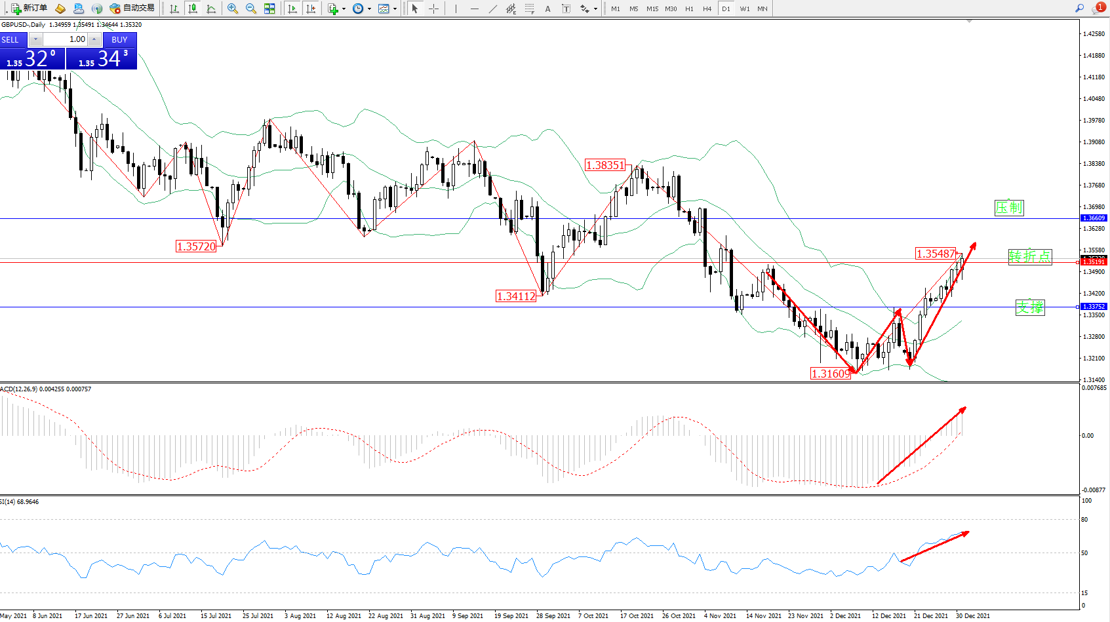Switch chart to candlestick mode
This screenshot has height=622, width=1110.
(x=193, y=9)
